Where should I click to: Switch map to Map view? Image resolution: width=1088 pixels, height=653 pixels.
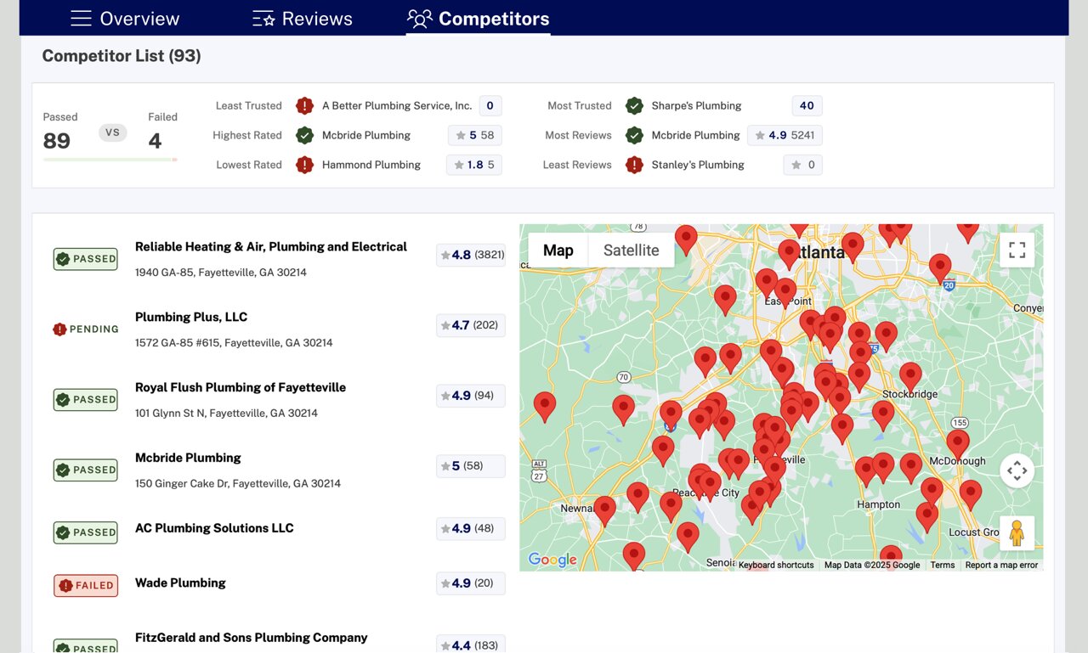click(558, 251)
